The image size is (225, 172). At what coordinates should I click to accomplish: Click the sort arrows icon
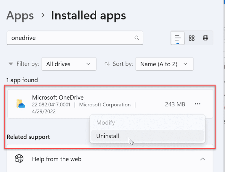tap(107, 64)
